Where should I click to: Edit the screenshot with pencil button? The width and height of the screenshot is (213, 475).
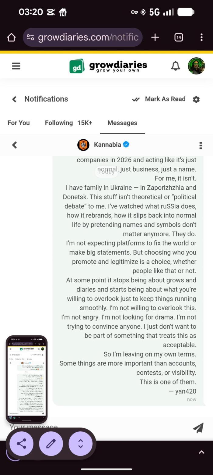click(51, 444)
